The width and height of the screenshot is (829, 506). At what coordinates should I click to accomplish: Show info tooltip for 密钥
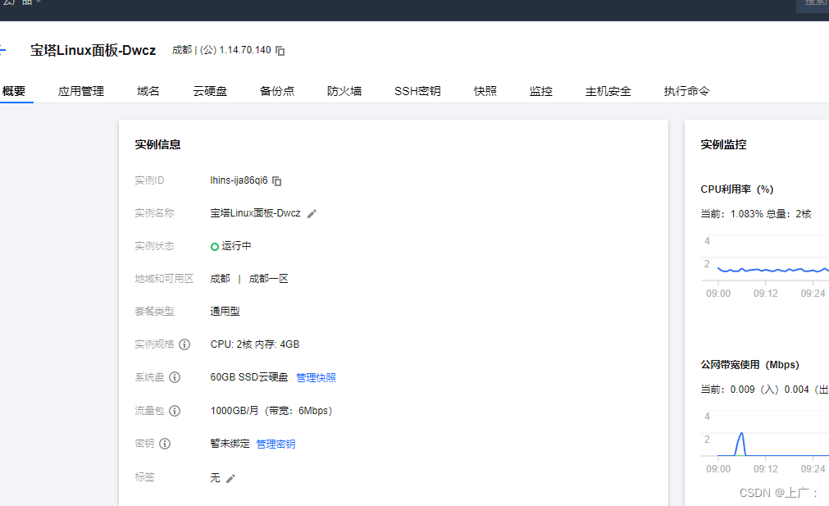pyautogui.click(x=165, y=444)
